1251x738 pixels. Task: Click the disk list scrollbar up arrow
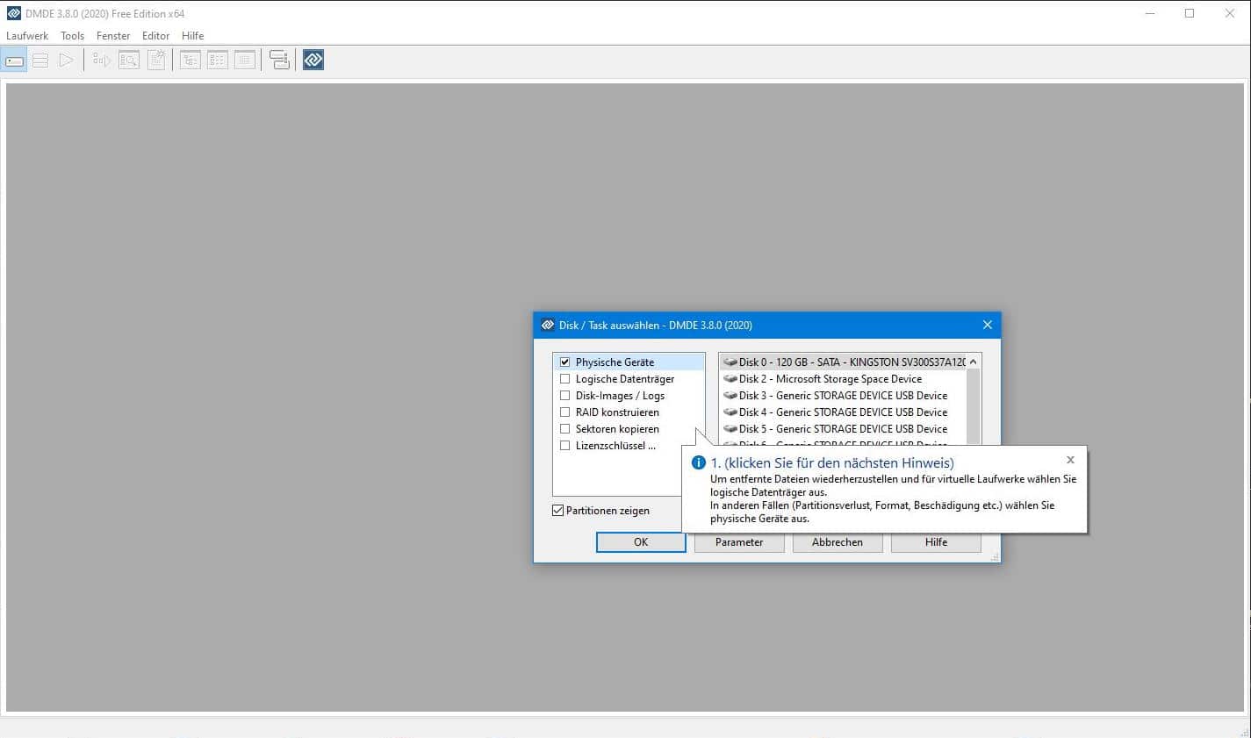pyautogui.click(x=973, y=362)
